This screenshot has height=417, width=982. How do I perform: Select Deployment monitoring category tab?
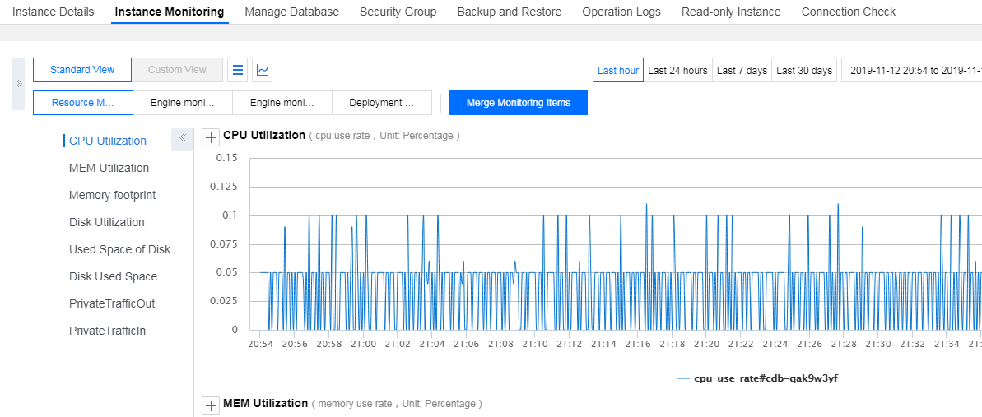click(x=381, y=103)
